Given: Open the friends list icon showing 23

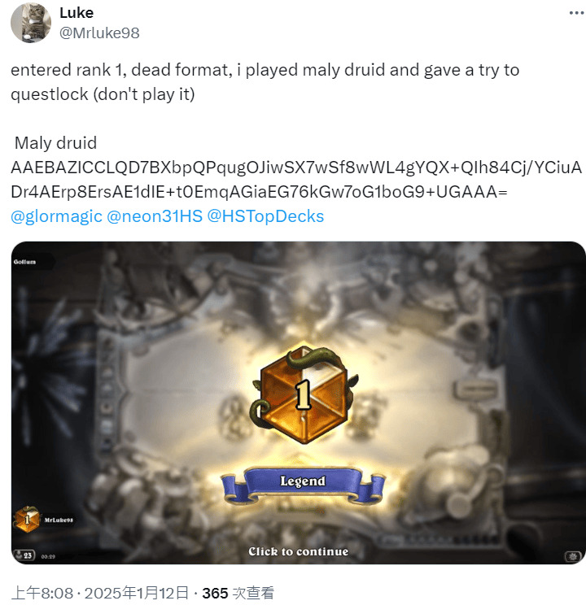Looking at the screenshot, I should pos(24,555).
